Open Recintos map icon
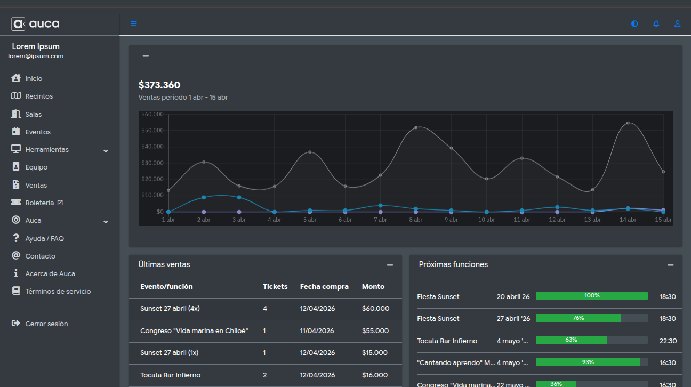Screen dimensions: 691x387 pyautogui.click(x=16, y=96)
